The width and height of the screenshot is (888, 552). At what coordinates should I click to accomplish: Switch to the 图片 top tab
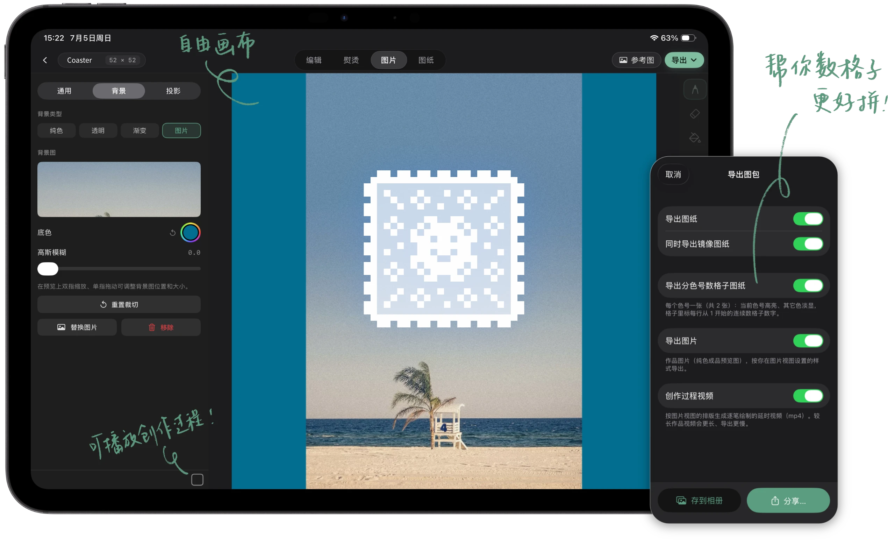(388, 60)
